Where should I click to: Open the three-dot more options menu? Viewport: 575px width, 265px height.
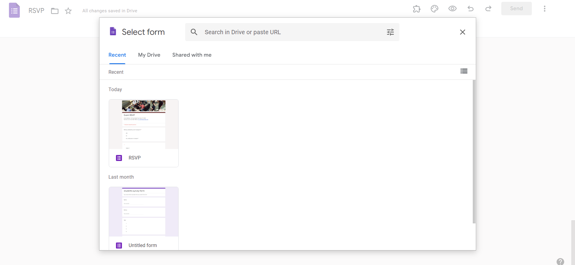[x=544, y=9]
